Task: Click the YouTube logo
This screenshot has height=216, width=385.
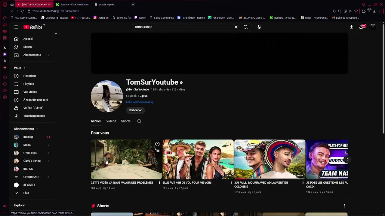Action: point(33,27)
